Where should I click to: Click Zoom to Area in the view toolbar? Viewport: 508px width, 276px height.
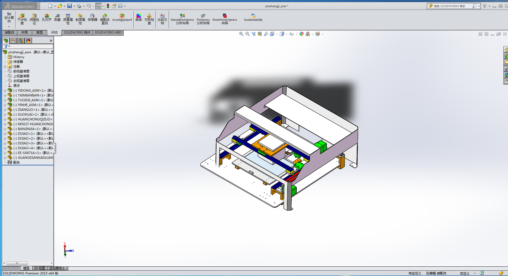coord(247,34)
